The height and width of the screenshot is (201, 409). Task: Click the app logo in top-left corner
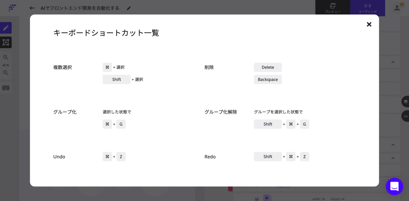(12, 7)
